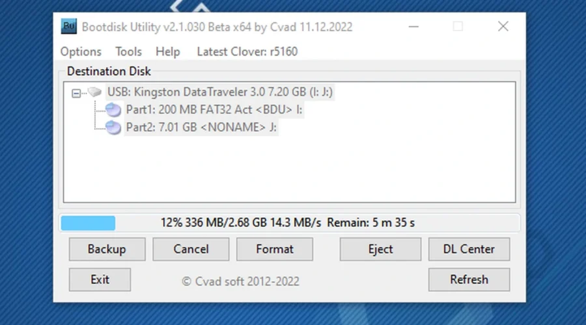Collapse the USB Kingston DataTraveler tree node
The width and height of the screenshot is (586, 325).
[x=76, y=94]
